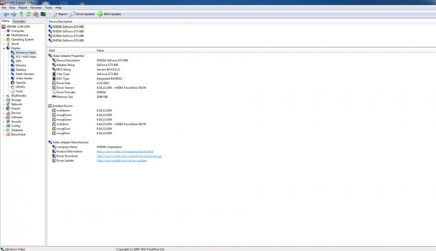Open the Report menu in the menu bar
The image size is (436, 251).
(23, 8)
